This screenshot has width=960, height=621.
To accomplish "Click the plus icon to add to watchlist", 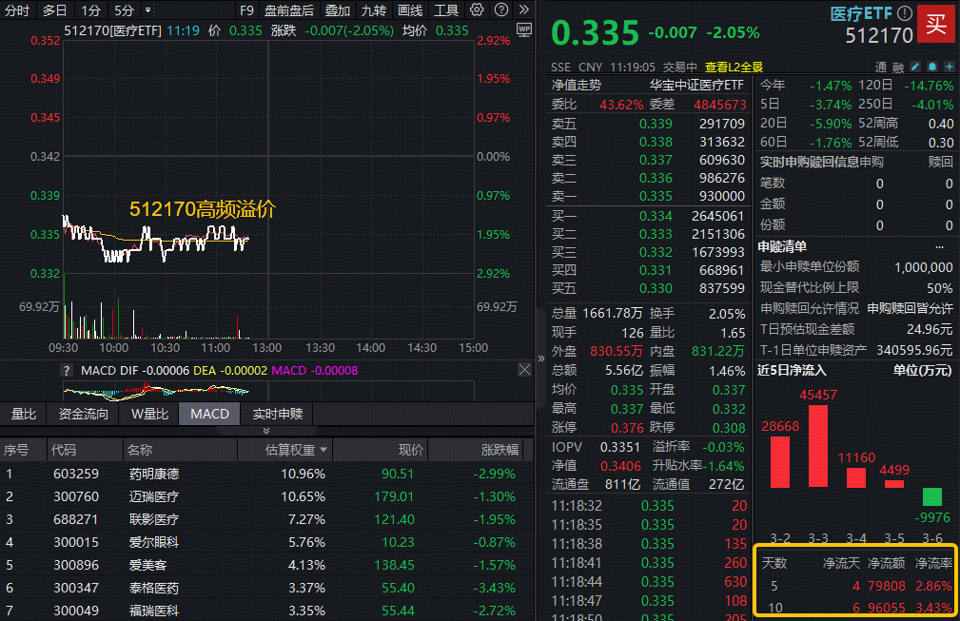I will tap(950, 67).
